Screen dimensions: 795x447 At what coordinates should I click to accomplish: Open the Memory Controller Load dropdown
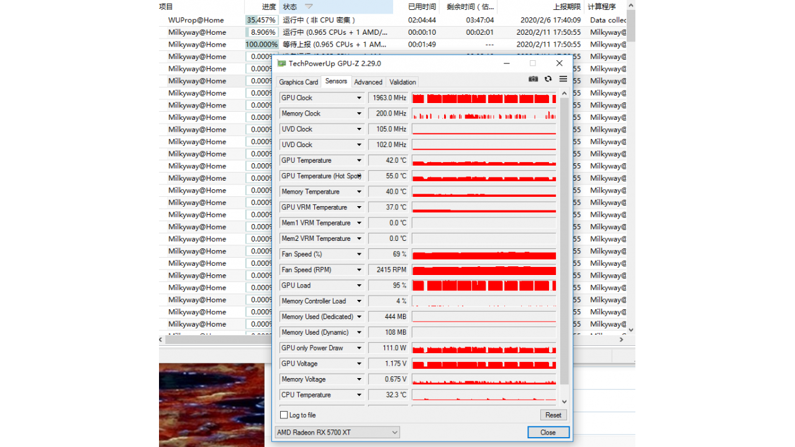point(359,301)
